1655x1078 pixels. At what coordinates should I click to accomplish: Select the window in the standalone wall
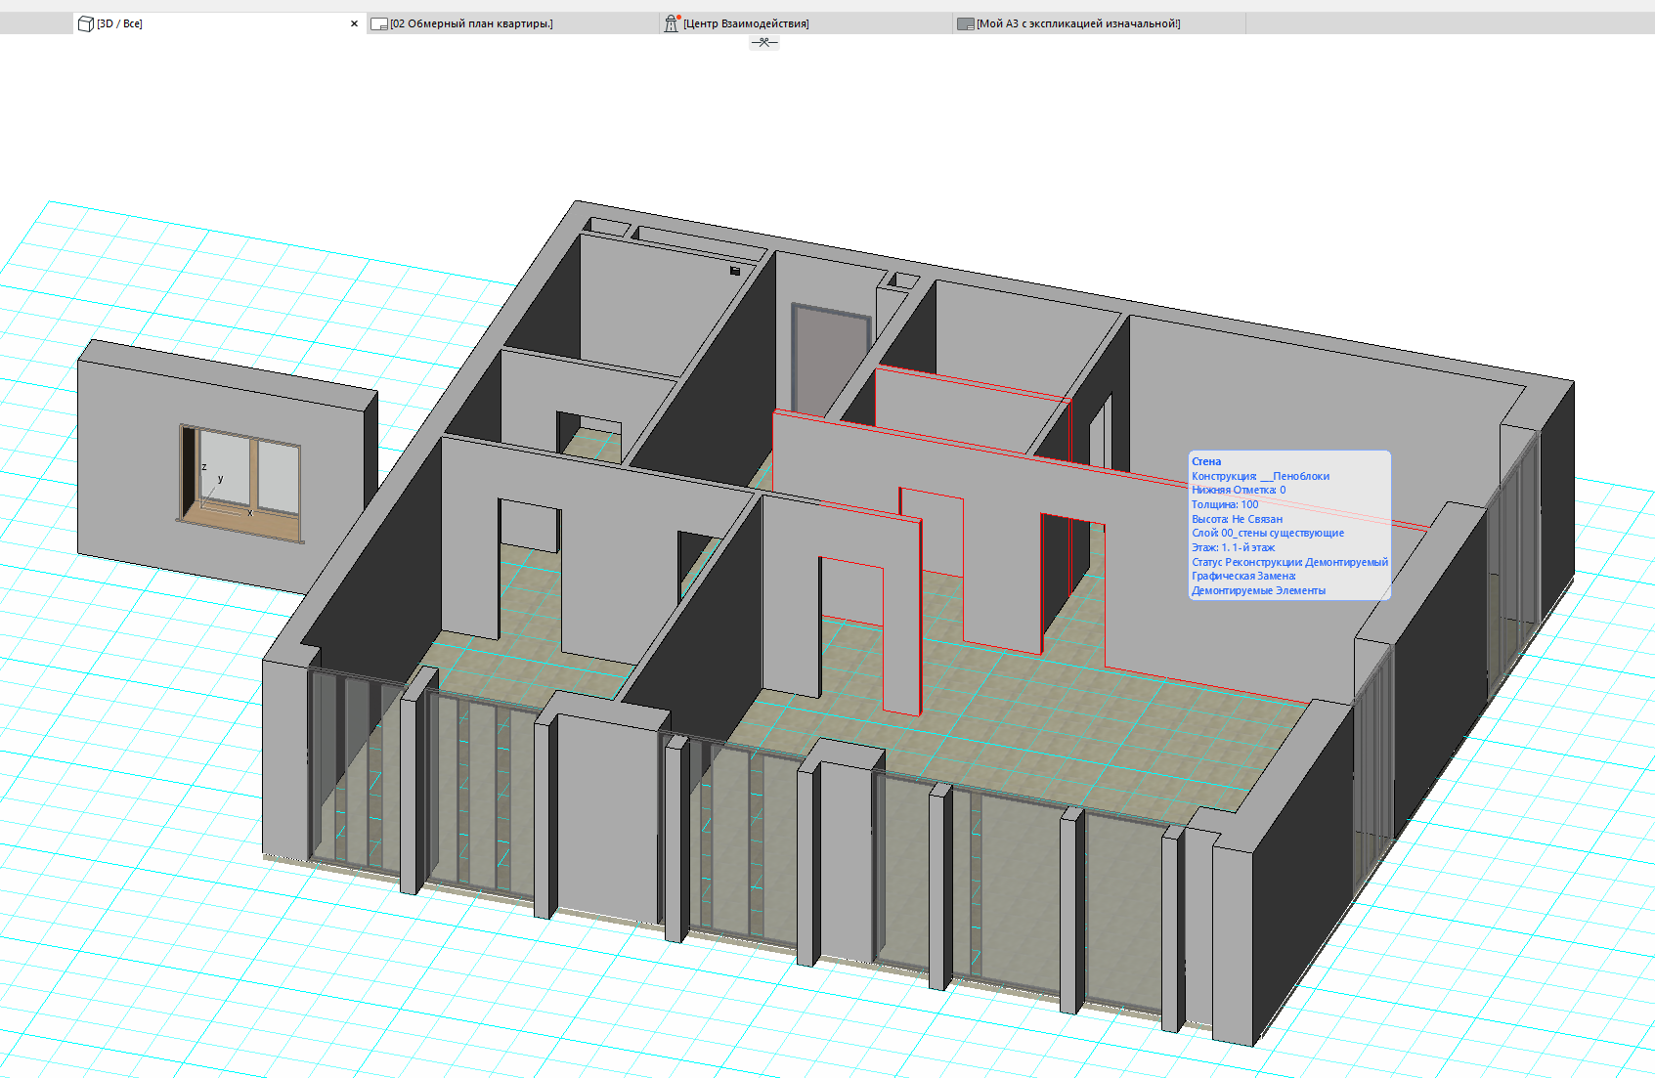[x=240, y=483]
